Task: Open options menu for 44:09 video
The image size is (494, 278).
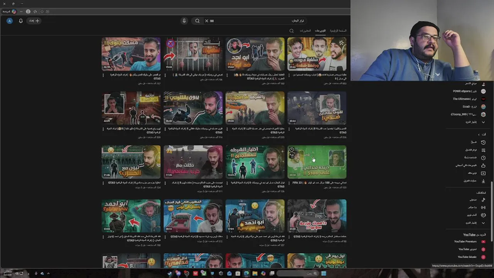Action: coord(103,129)
